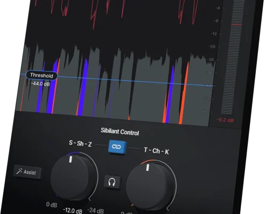Select the Threshold handle label
Viewport: 267px width, 214px height.
click(x=42, y=75)
